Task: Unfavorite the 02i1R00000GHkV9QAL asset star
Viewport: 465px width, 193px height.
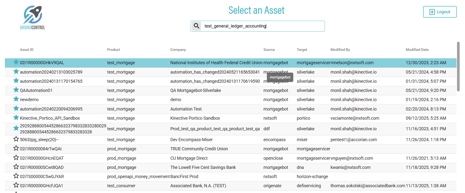Action: 16,62
